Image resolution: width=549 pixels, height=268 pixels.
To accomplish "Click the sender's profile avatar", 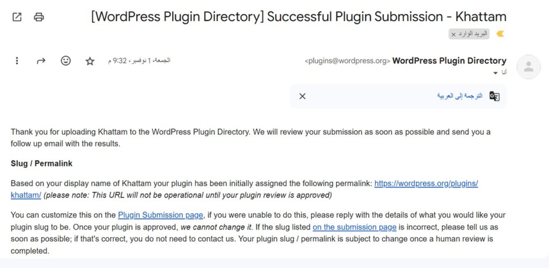I will point(528,67).
